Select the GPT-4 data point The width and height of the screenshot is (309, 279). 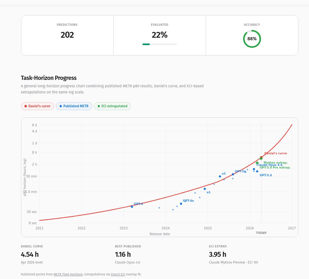pos(132,207)
